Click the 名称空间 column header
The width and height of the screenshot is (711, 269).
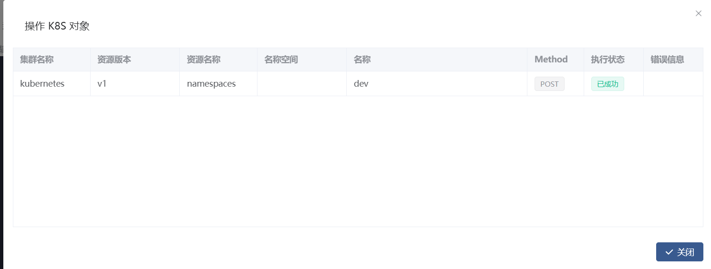pos(302,60)
